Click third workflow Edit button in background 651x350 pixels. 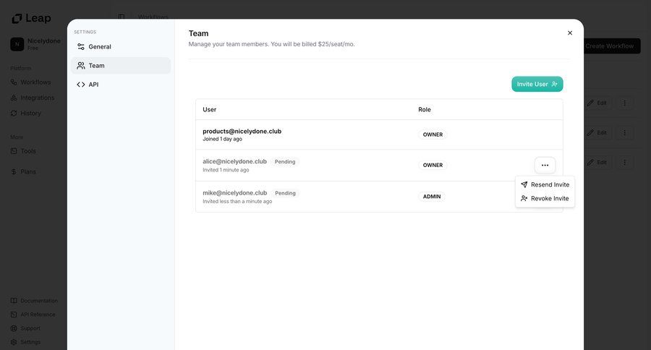coord(597,162)
